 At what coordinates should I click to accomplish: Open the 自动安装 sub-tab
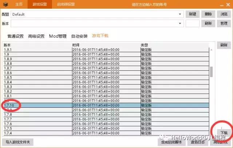tap(79, 36)
